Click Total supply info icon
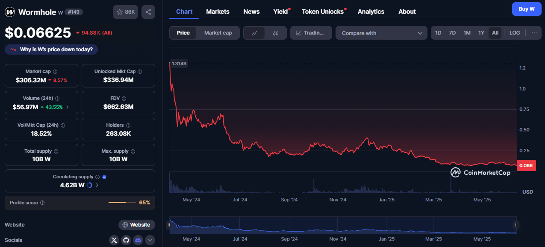Viewport: 545px width, 247px height. (x=56, y=151)
